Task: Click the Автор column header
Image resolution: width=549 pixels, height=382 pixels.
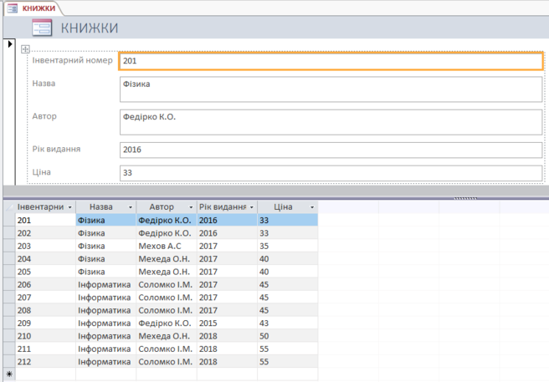Action: [167, 207]
